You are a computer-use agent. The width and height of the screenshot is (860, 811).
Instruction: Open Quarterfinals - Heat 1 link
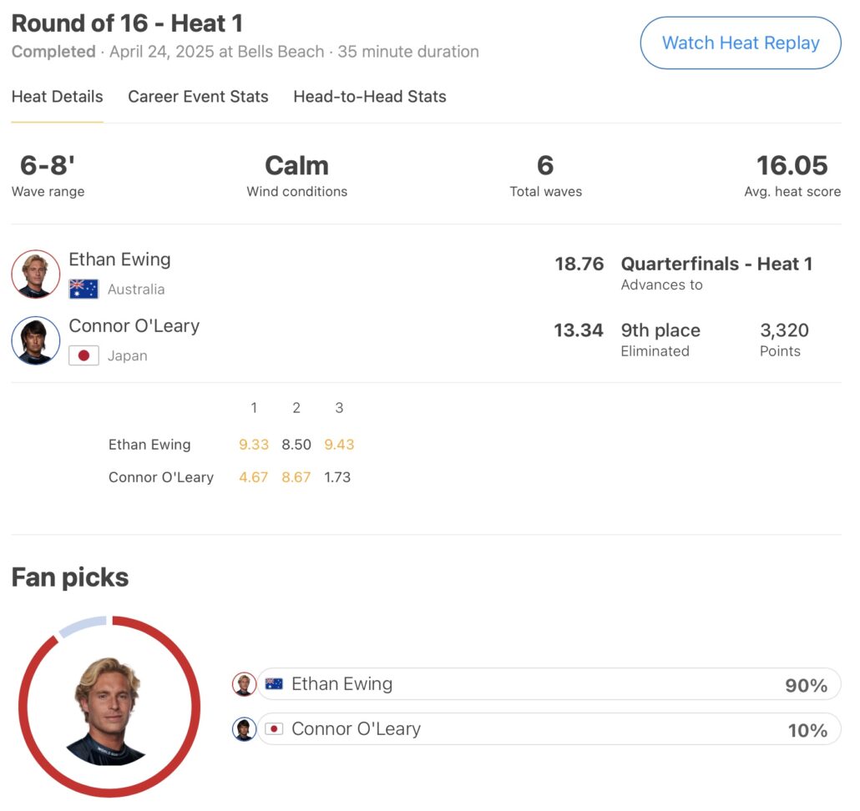click(x=716, y=264)
